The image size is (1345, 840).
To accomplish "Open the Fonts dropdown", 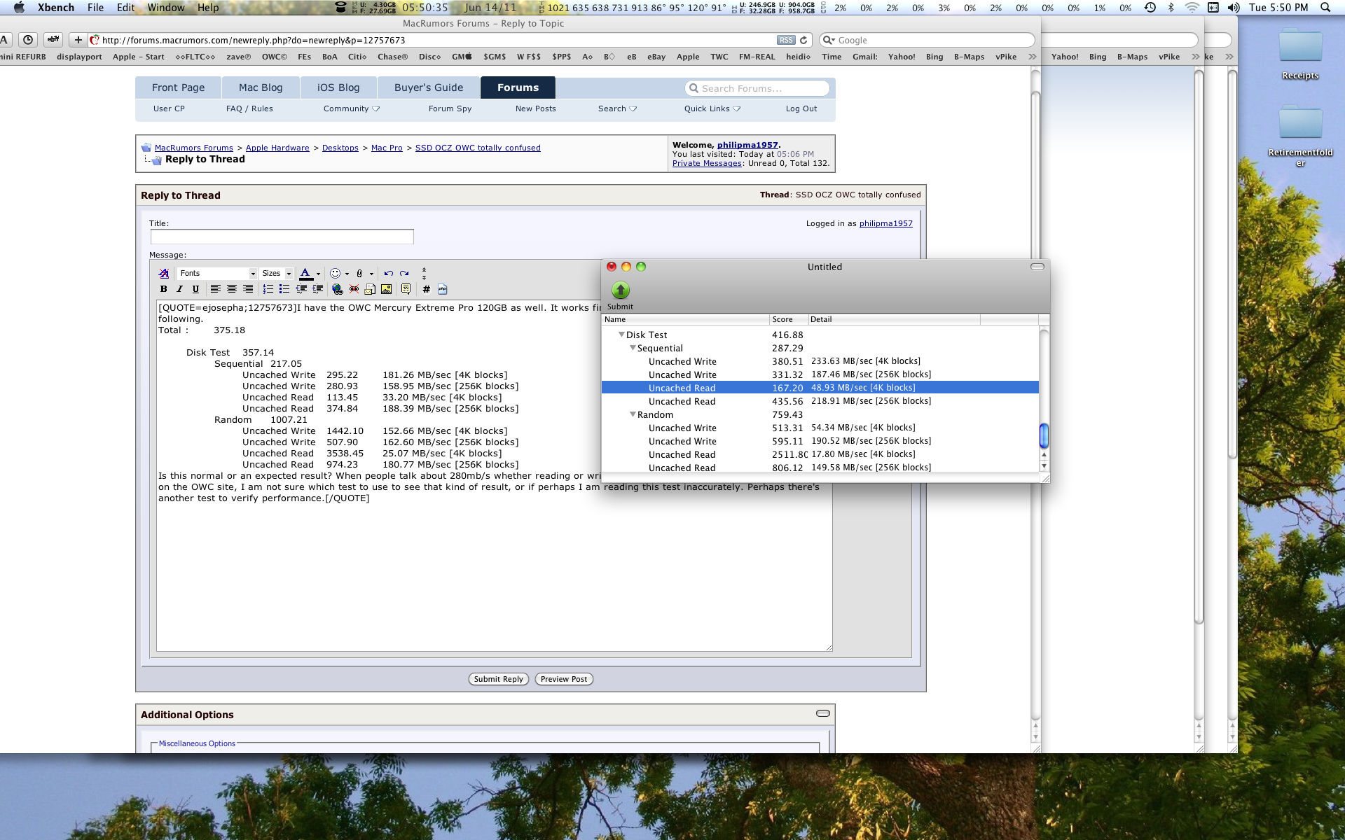I will pos(217,274).
